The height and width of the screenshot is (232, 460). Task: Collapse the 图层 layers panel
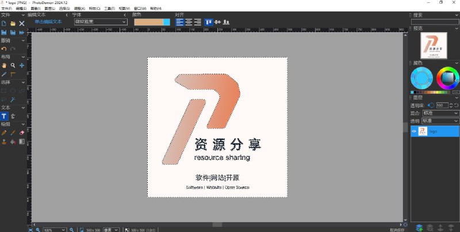point(457,97)
